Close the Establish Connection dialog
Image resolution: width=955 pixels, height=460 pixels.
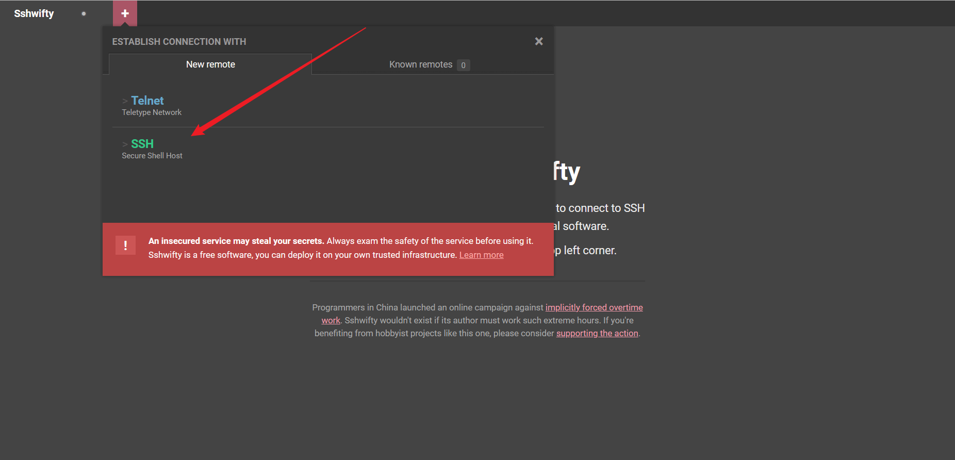tap(539, 41)
